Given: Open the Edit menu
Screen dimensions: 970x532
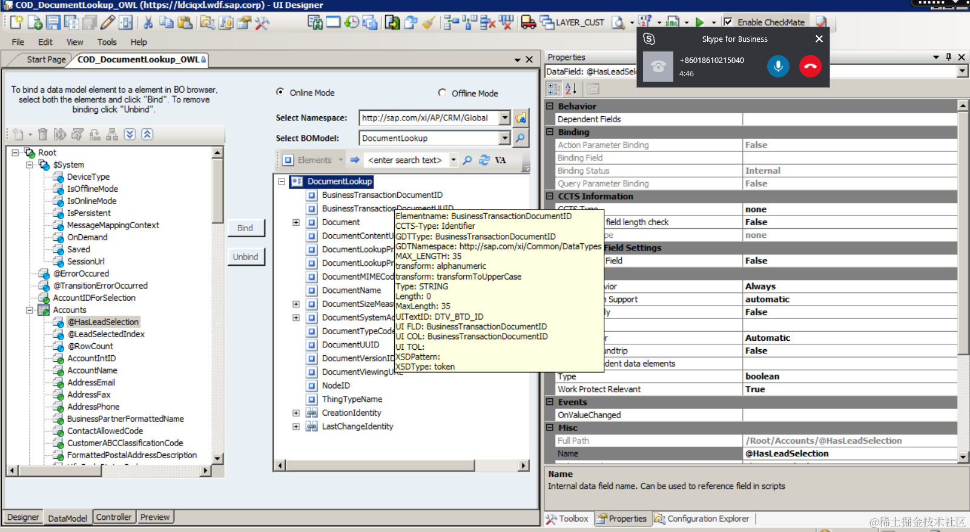Looking at the screenshot, I should click(45, 42).
